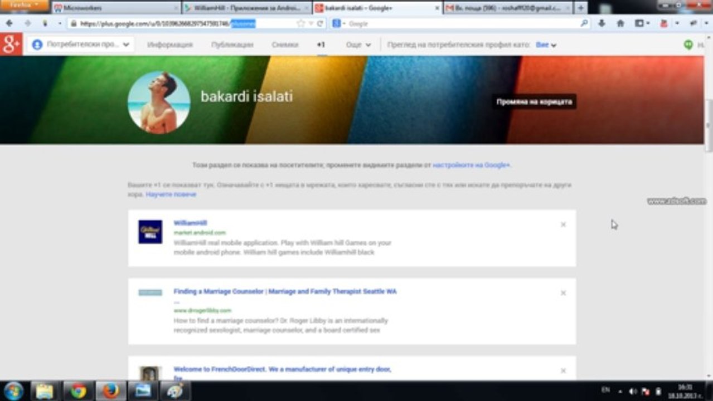713x401 pixels.
Task: Click the EN language indicator
Action: point(605,390)
